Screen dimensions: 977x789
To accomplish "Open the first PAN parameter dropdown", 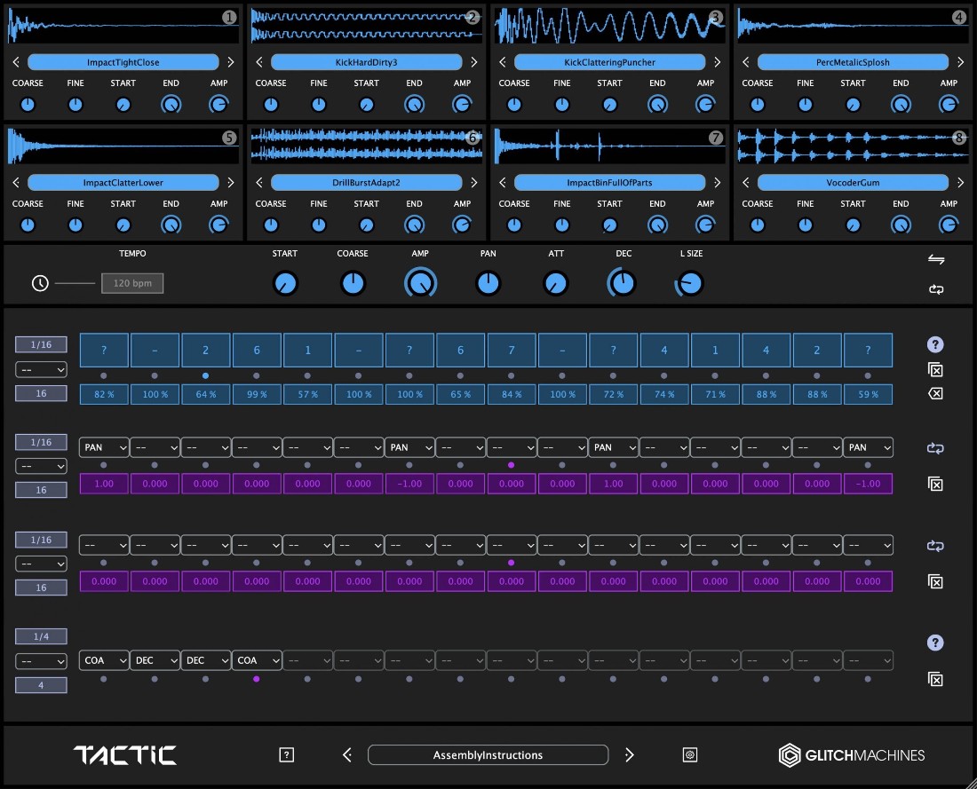I will (x=104, y=447).
